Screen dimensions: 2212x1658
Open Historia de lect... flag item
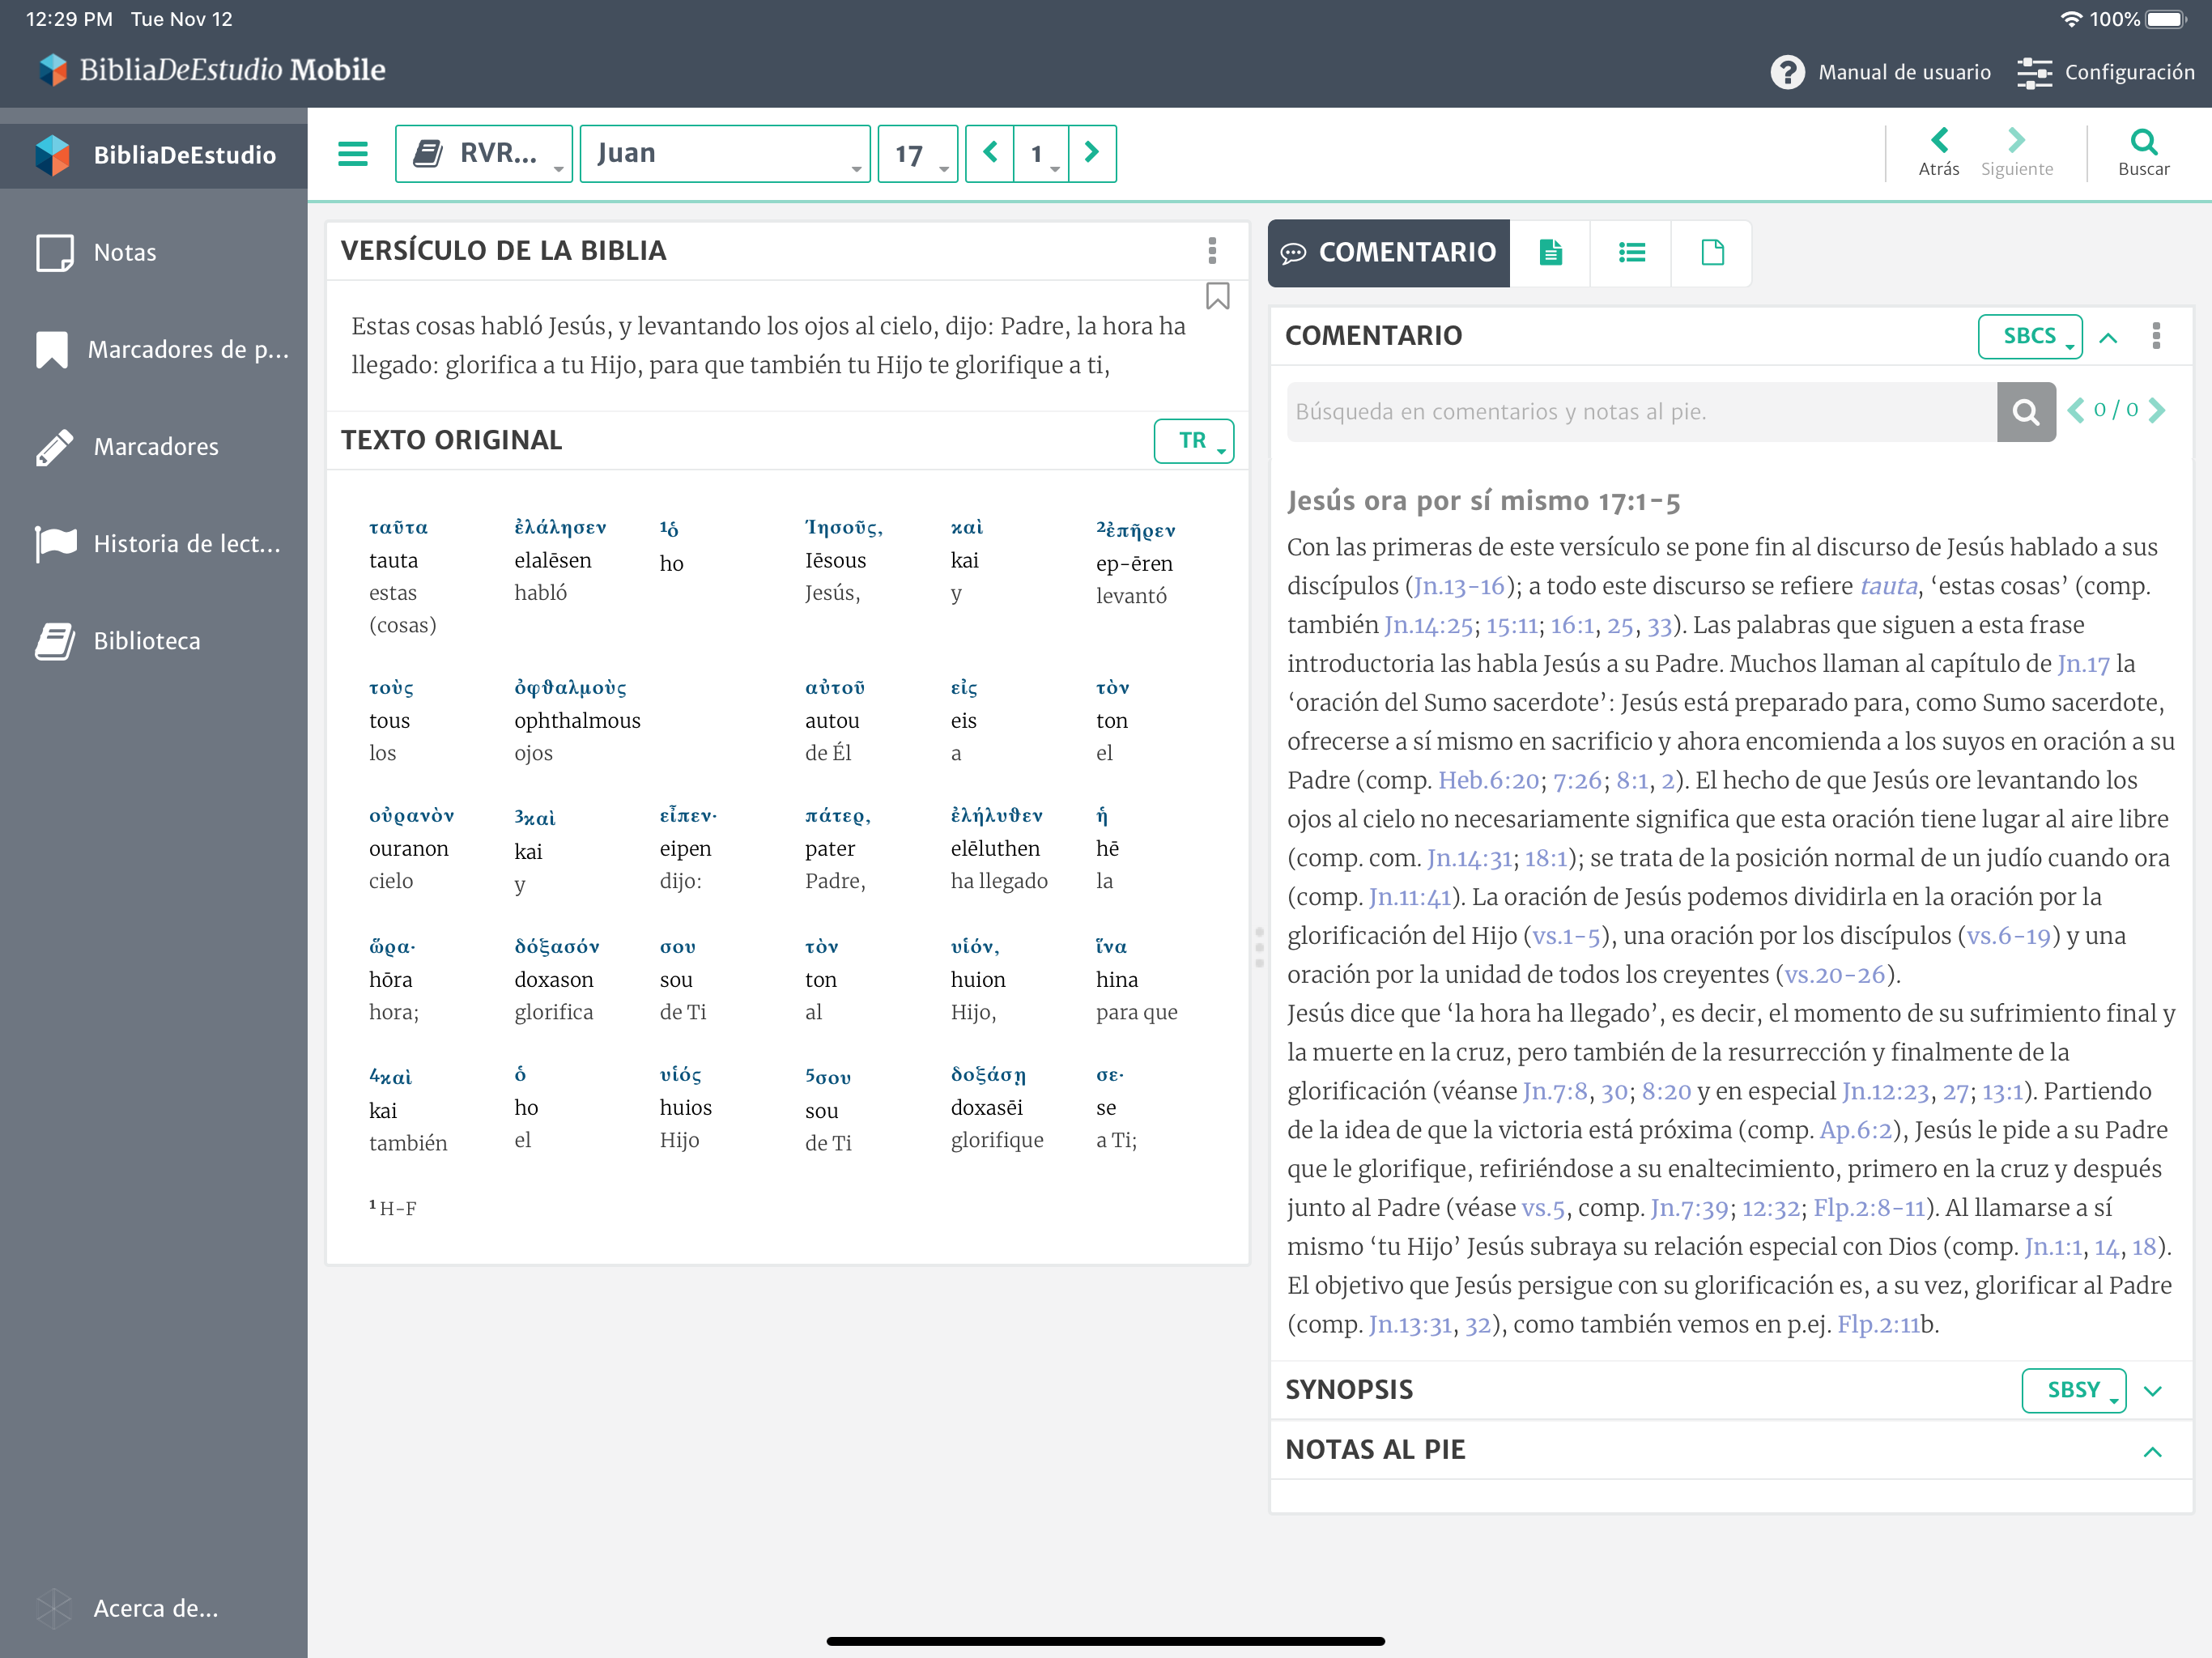[x=154, y=544]
